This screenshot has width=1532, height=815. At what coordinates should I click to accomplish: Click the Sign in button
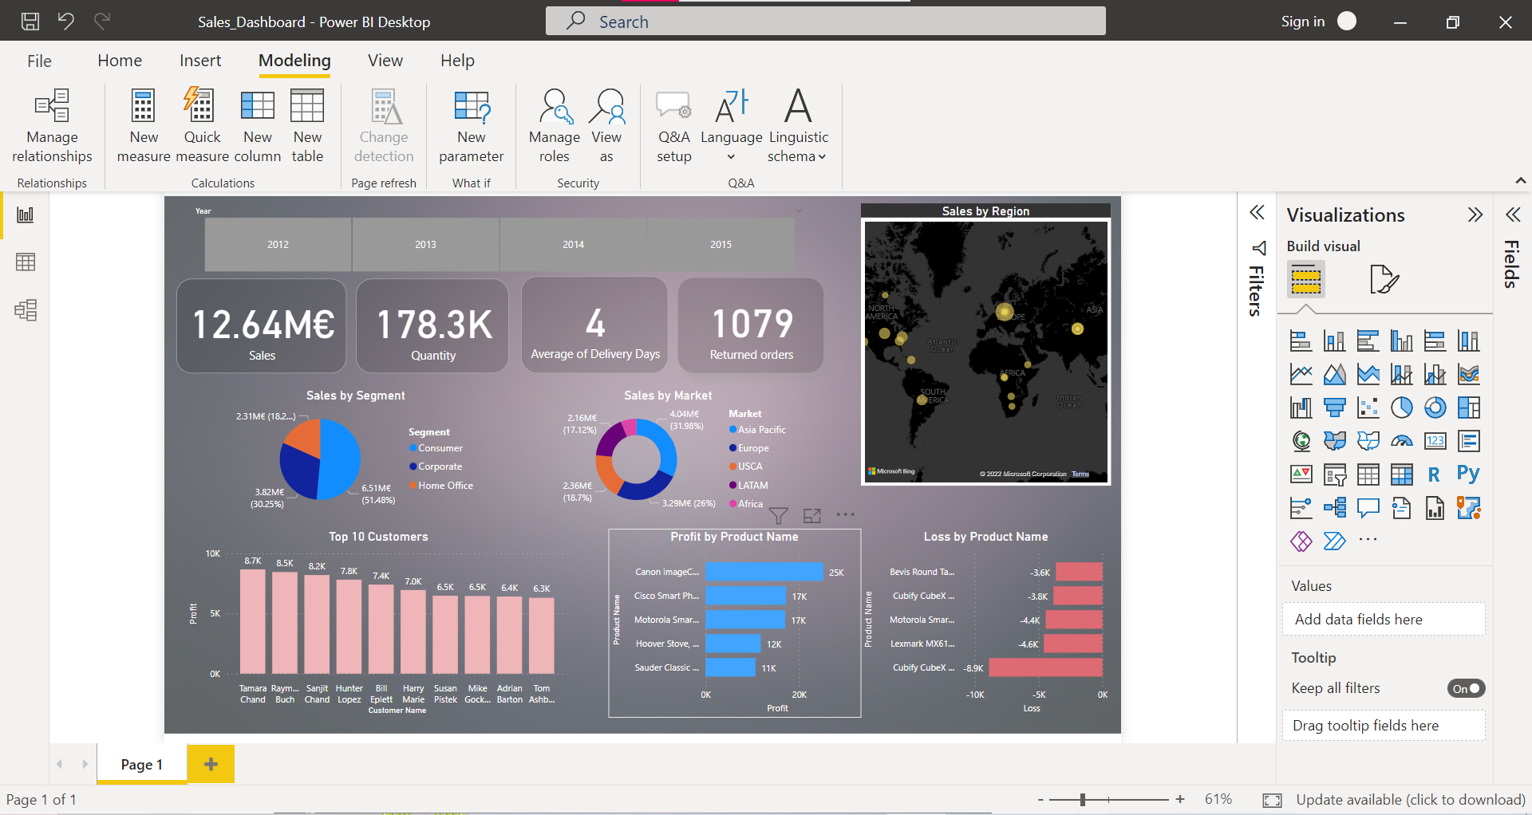(x=1301, y=22)
